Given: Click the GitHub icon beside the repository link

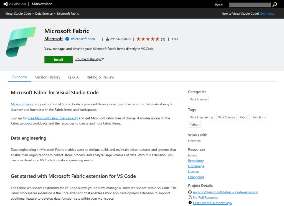Looking at the screenshot, I should 190,192.
